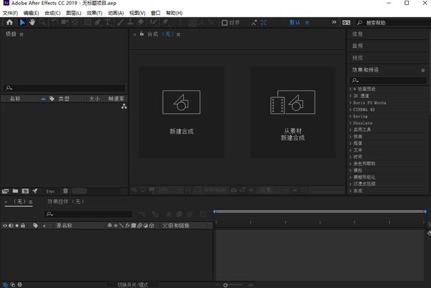Sort project items by 名称 column
431x288 pixels.
click(x=15, y=98)
